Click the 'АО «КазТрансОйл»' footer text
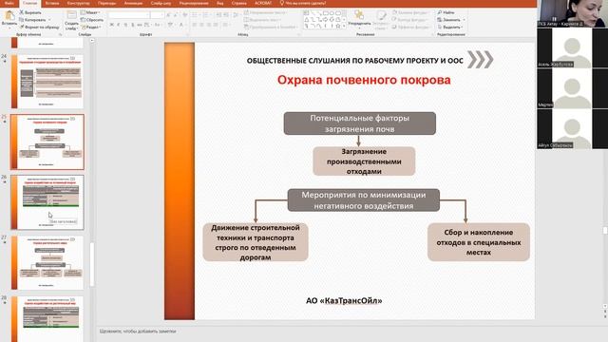Image resolution: width=608 pixels, height=342 pixels. (344, 300)
